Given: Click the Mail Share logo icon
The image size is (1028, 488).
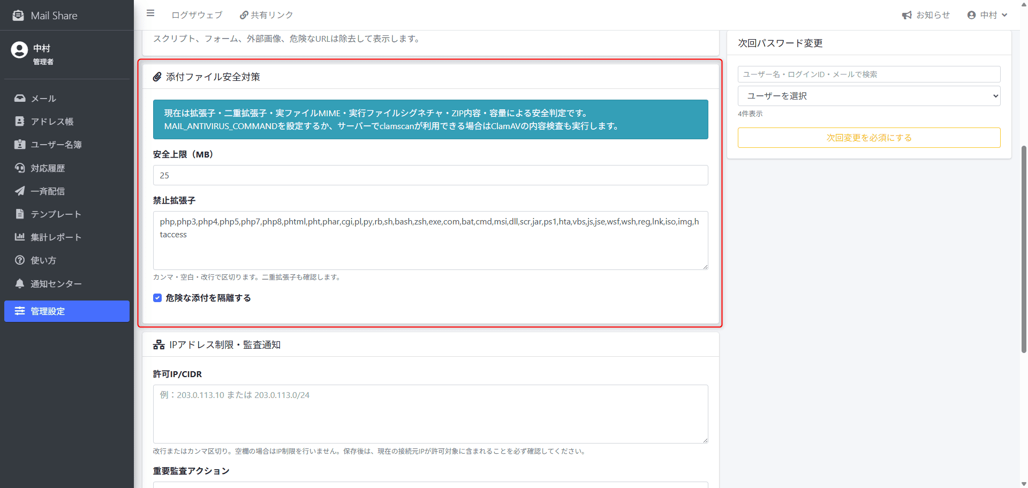Looking at the screenshot, I should [18, 16].
